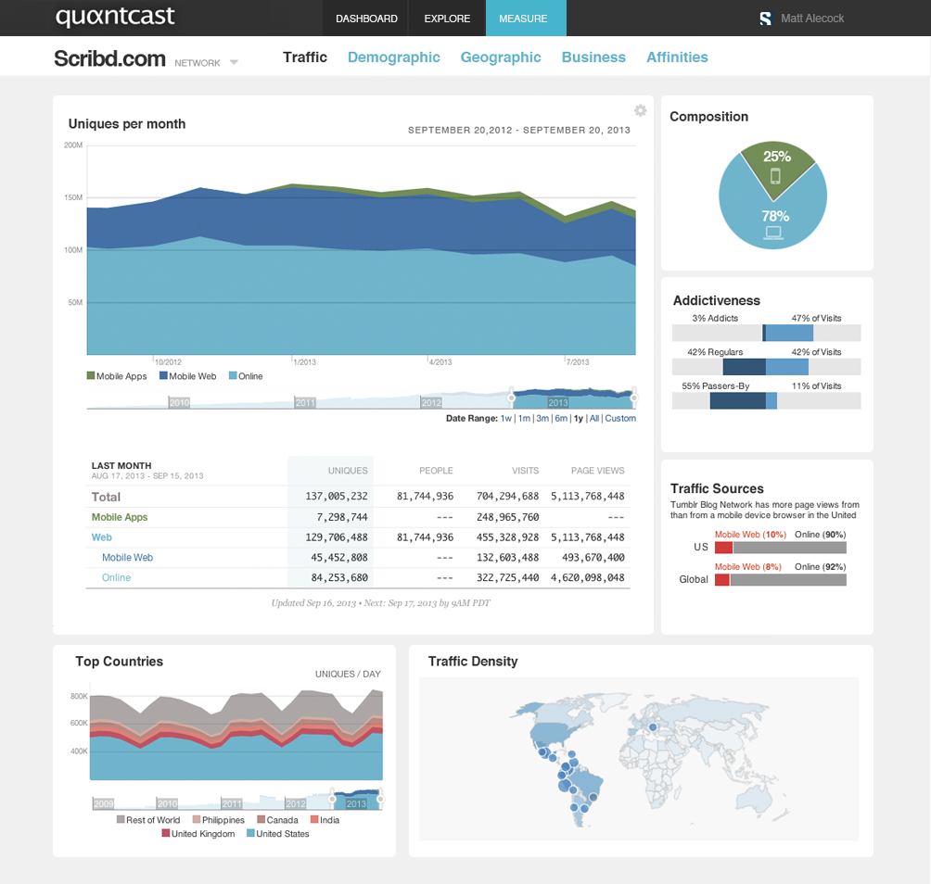Click left handle of Top Countries timeline
This screenshot has height=884, width=931.
tap(332, 799)
